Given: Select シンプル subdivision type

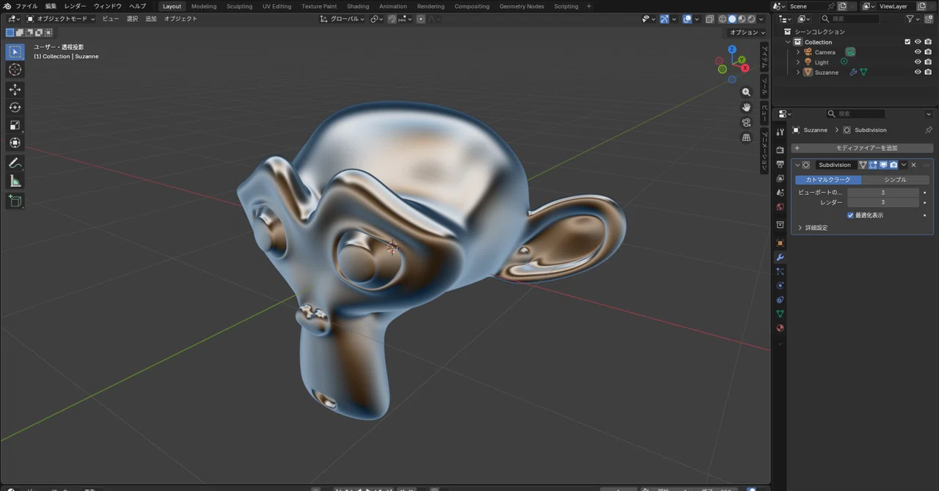Looking at the screenshot, I should click(x=895, y=180).
